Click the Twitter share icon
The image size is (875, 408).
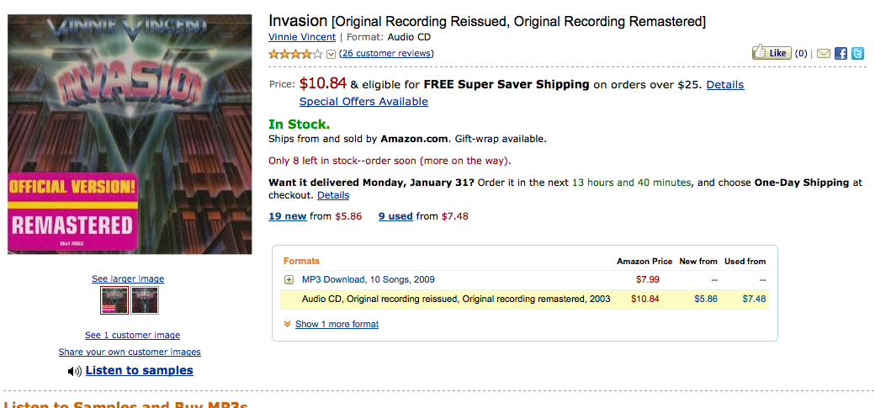857,54
